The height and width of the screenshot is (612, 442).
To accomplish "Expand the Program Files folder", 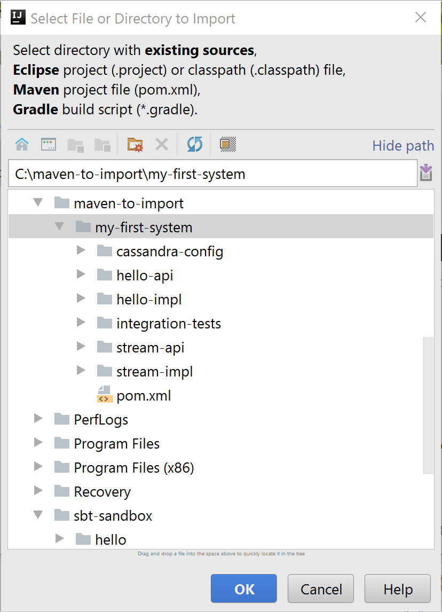I will click(37, 443).
